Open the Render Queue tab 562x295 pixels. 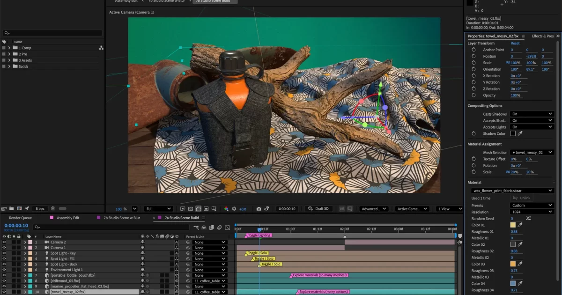pyautogui.click(x=20, y=218)
